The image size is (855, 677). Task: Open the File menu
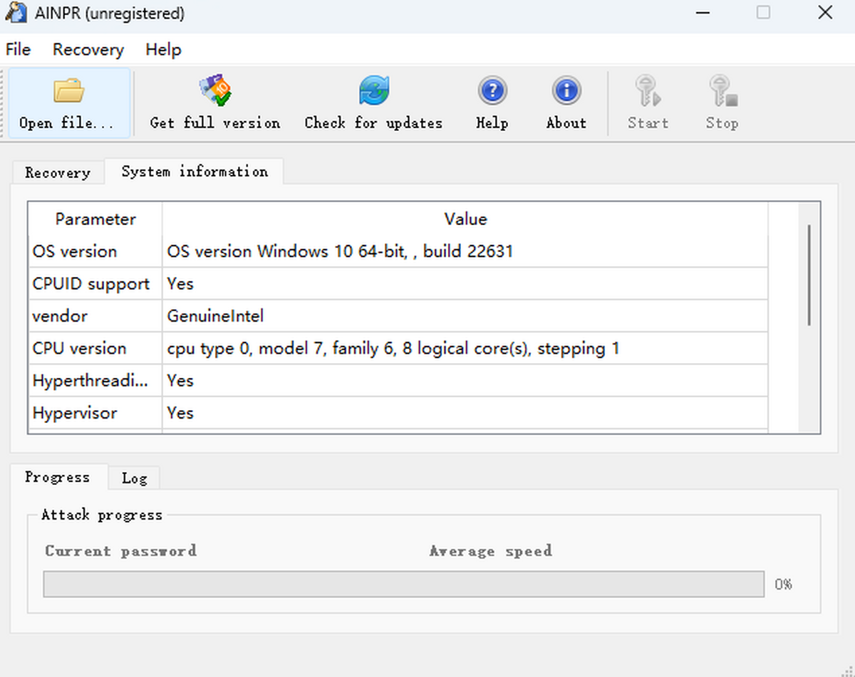[x=18, y=49]
